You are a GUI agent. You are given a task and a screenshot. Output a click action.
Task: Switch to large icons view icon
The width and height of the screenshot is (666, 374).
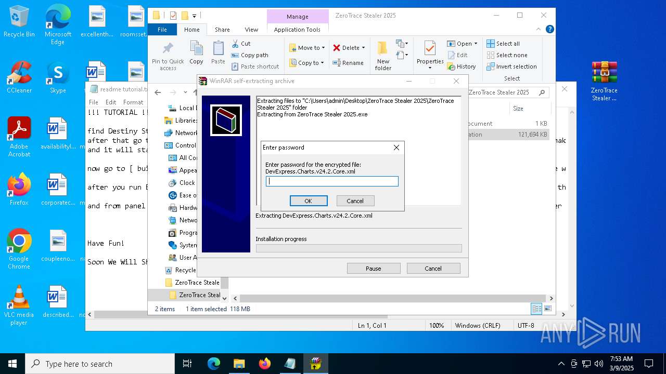coord(547,309)
